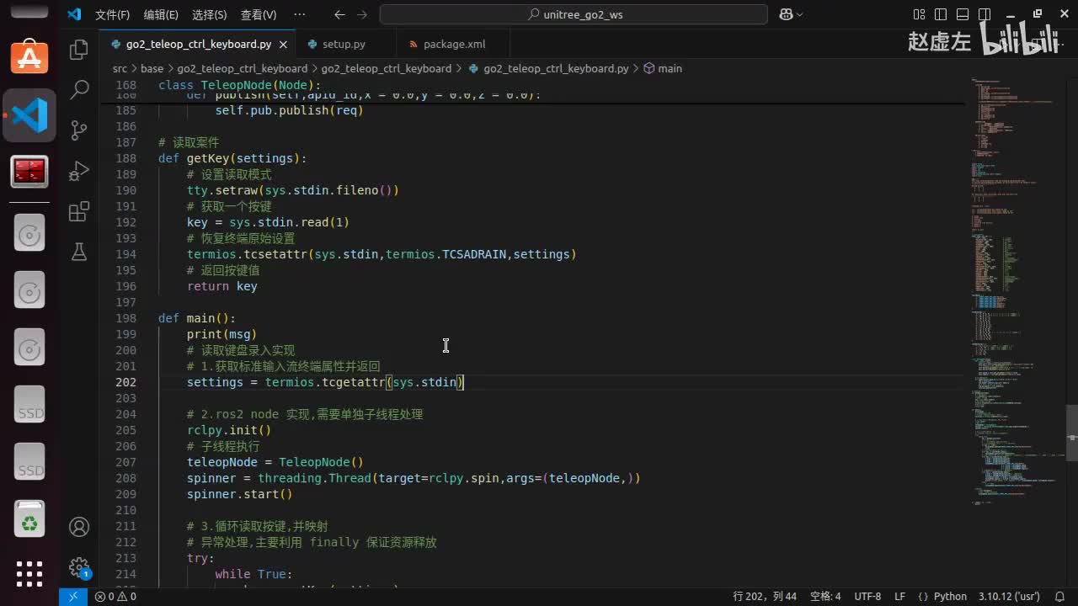Viewport: 1078px width, 606px height.
Task: Switch to the package.xml tab
Action: point(454,45)
